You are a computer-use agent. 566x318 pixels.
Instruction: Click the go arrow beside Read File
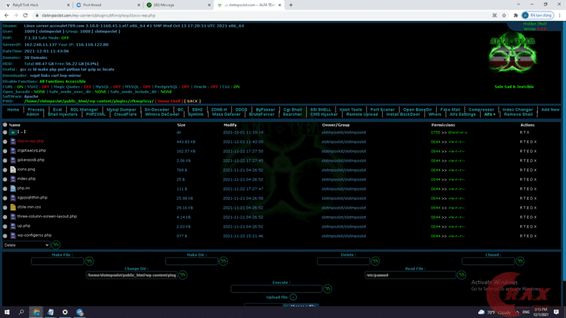[x=463, y=275]
